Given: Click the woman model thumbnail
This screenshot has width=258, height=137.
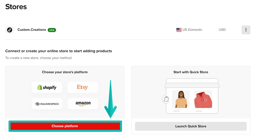Looking at the screenshot, I should pos(181,99).
